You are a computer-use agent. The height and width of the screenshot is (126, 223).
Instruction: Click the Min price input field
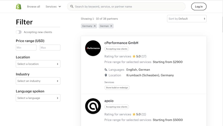(26, 48)
